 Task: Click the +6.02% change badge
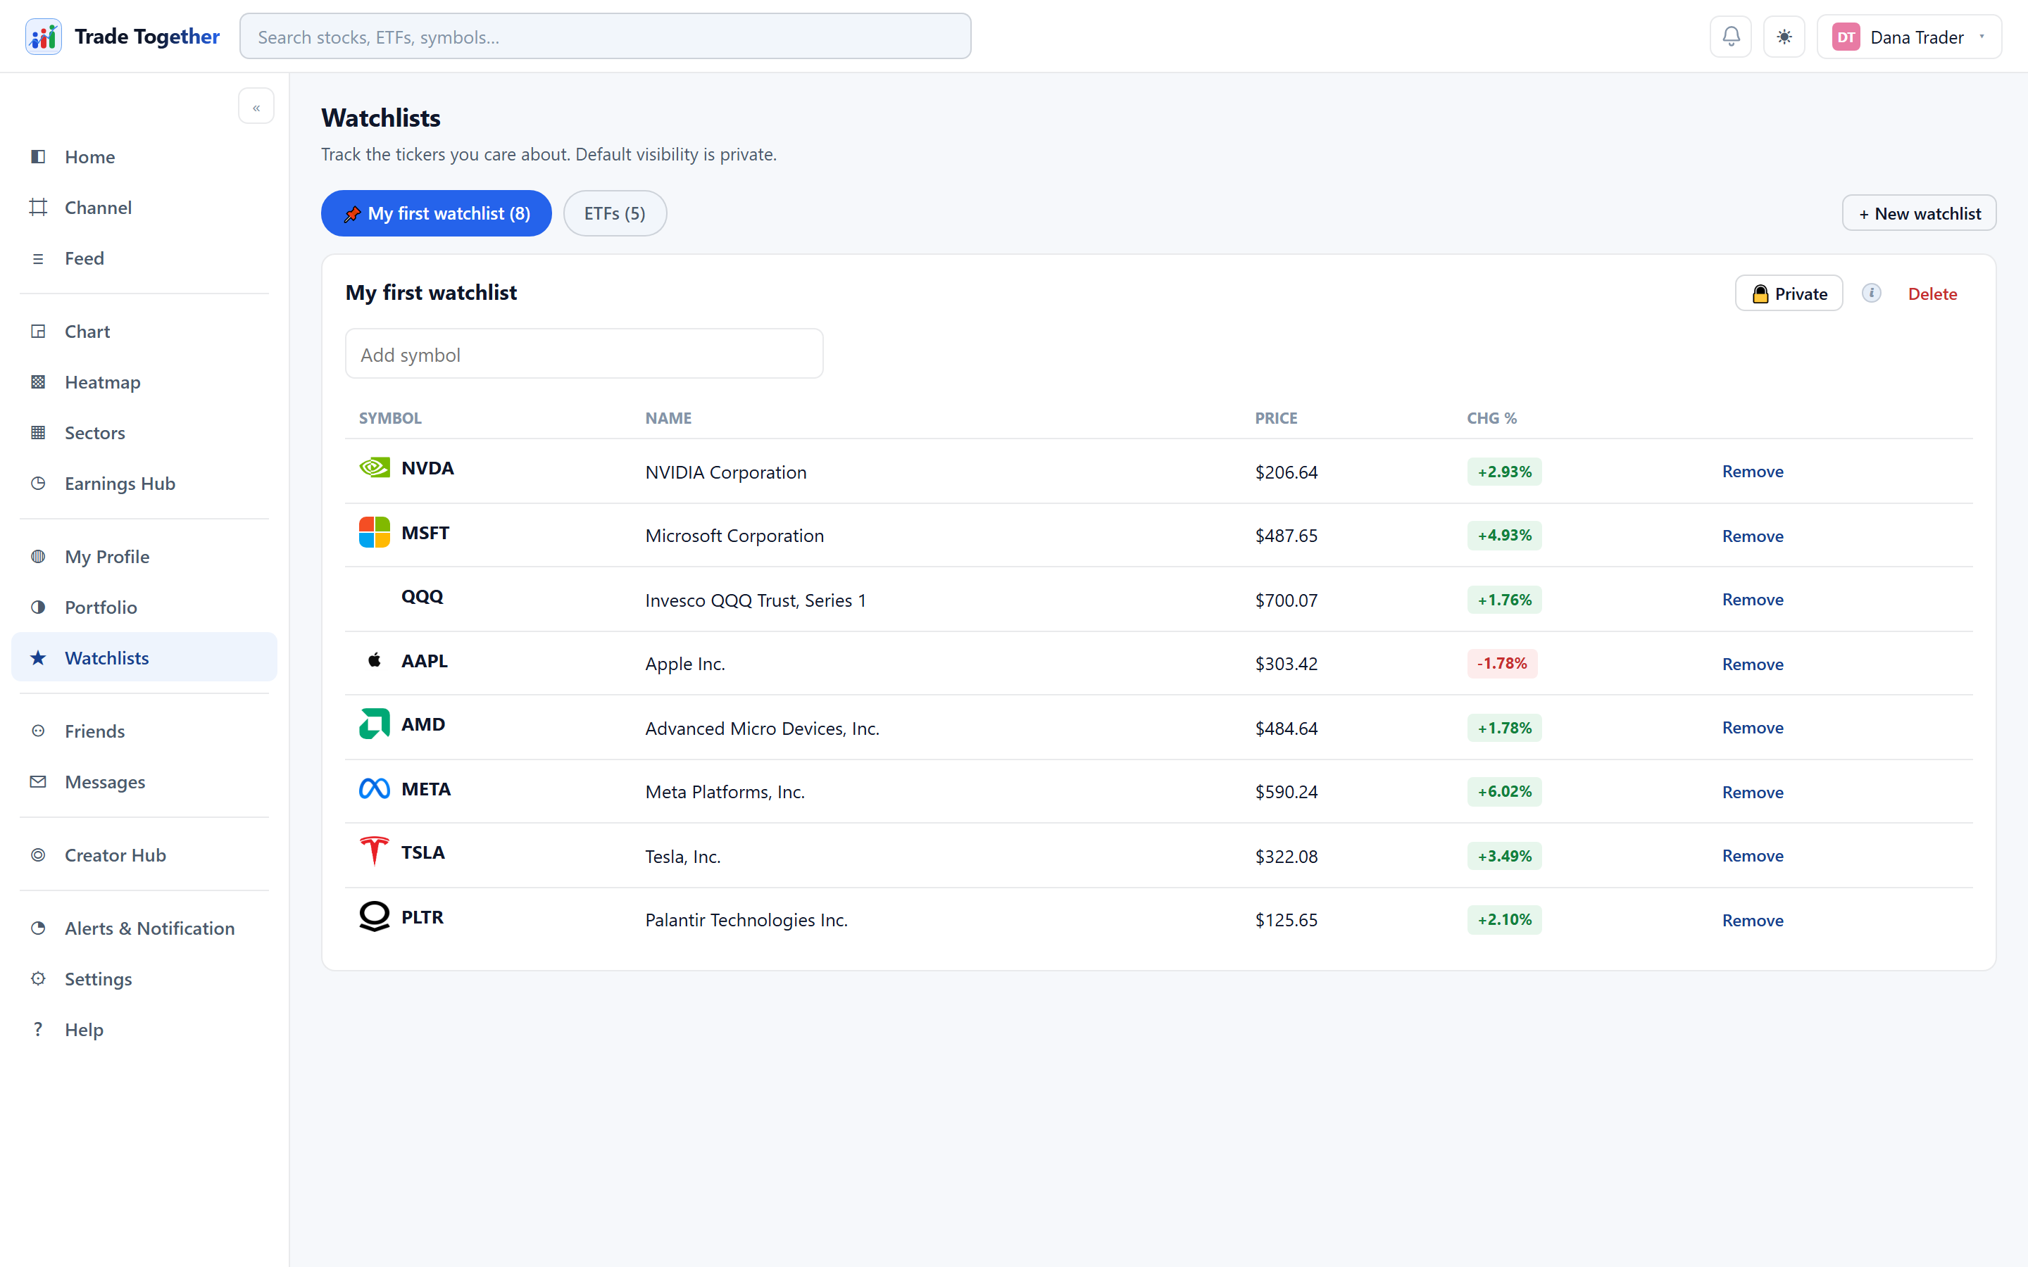pyautogui.click(x=1504, y=792)
